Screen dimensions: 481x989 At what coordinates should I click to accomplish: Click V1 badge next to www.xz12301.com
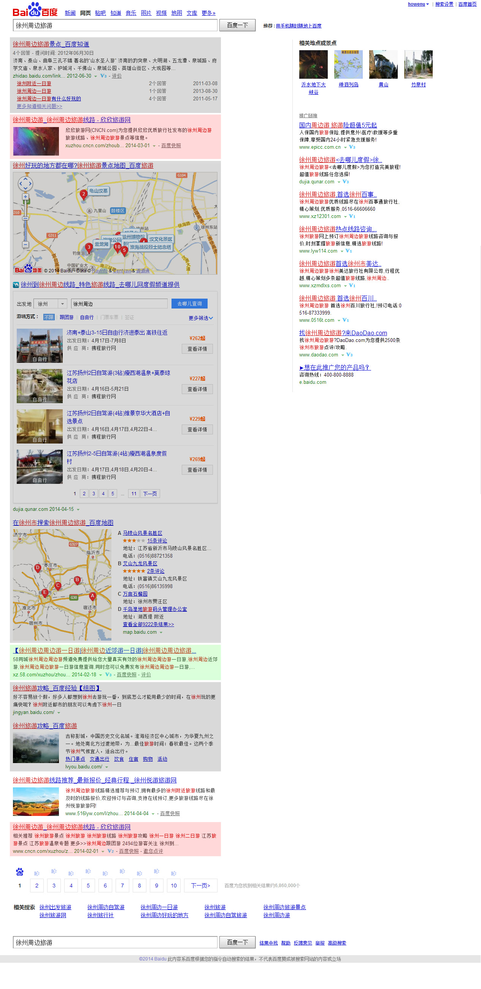tap(352, 216)
